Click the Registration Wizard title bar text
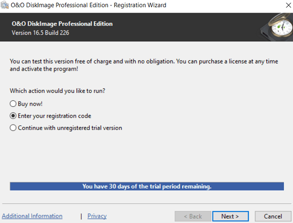293x223 pixels. (88, 5)
